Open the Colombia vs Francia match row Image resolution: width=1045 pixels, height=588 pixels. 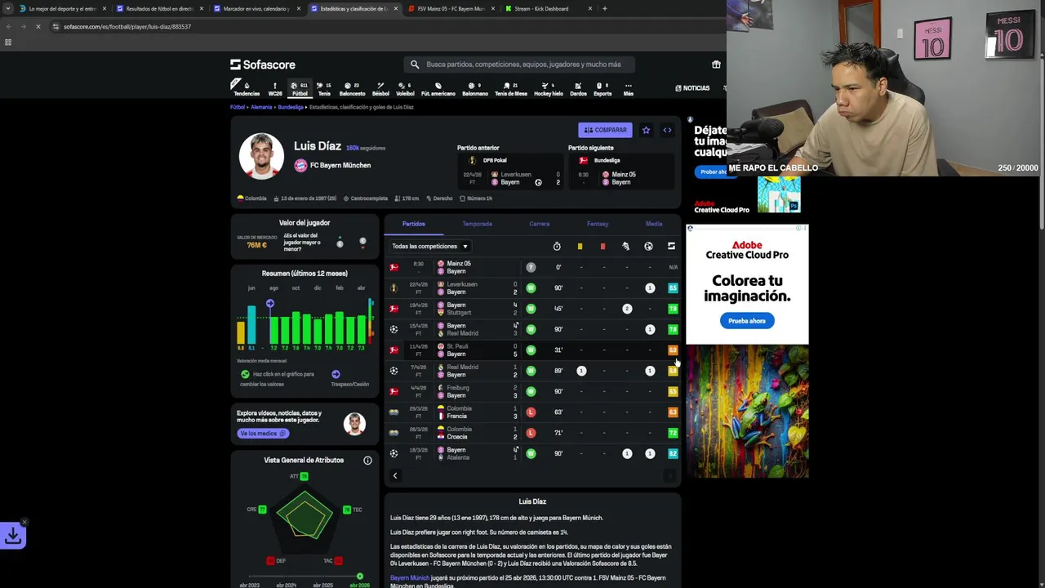tap(532, 412)
